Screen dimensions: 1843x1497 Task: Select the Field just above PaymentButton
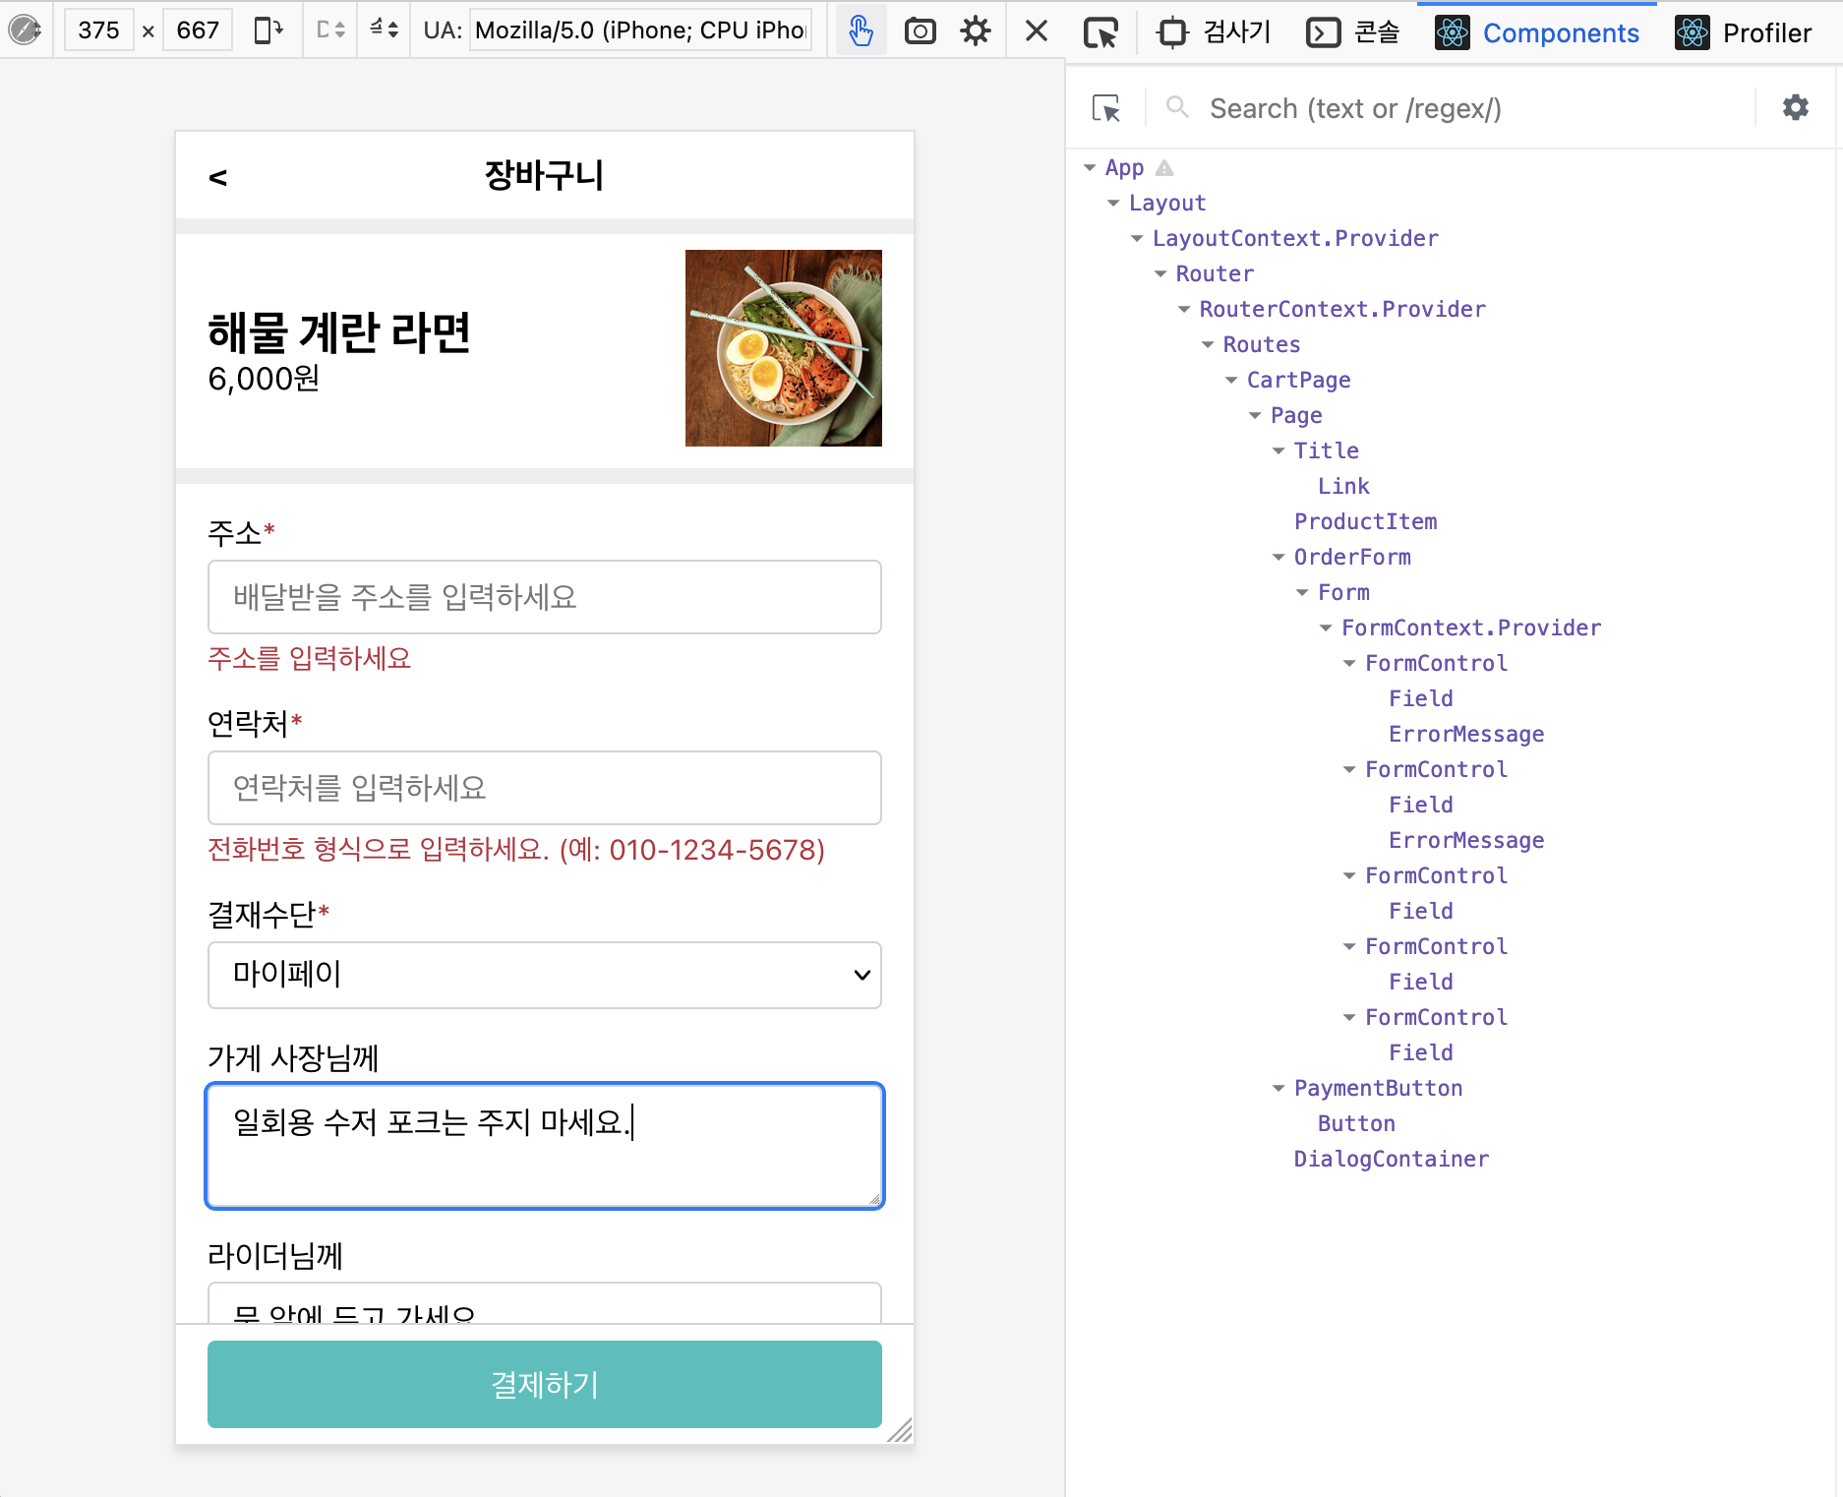click(1420, 1052)
